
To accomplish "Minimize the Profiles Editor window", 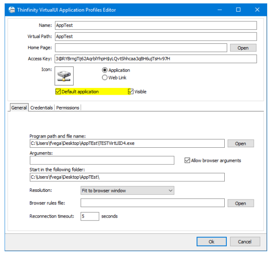I will pyautogui.click(x=220, y=10).
